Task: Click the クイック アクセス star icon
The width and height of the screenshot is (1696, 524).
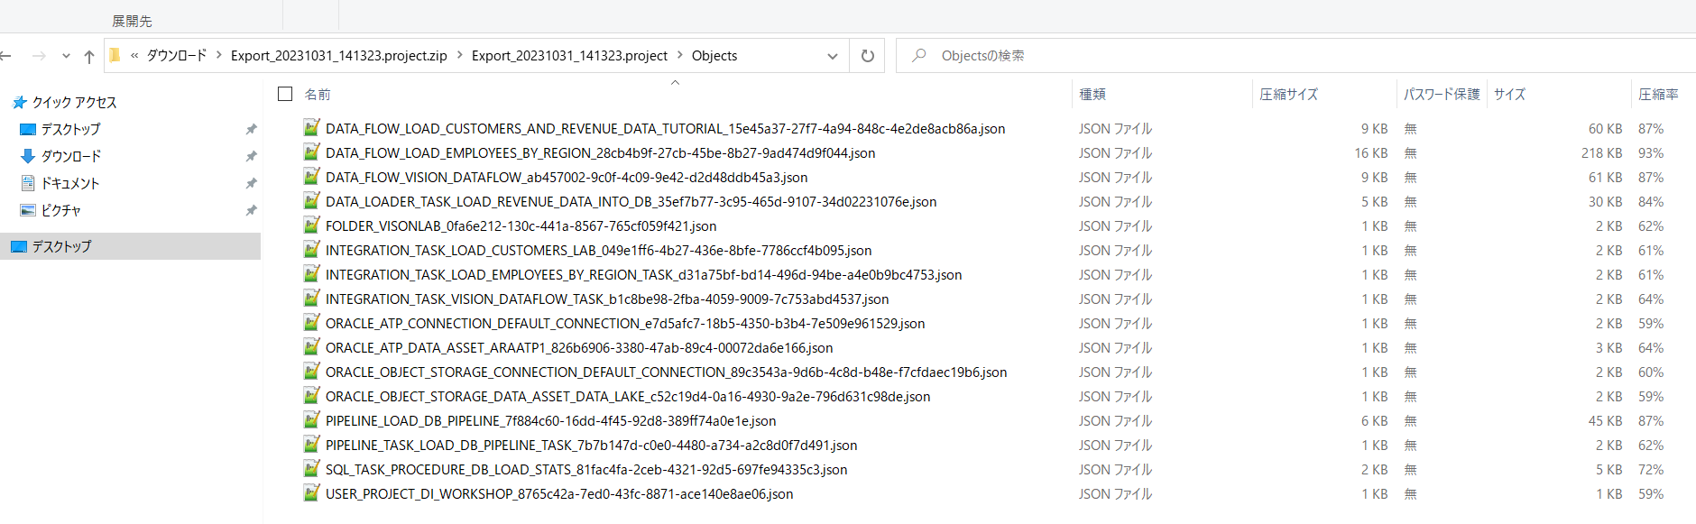Action: [20, 102]
